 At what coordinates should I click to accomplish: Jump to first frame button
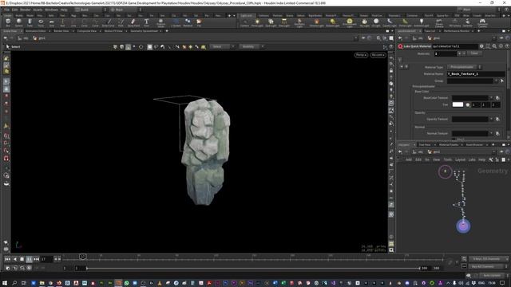point(7,259)
